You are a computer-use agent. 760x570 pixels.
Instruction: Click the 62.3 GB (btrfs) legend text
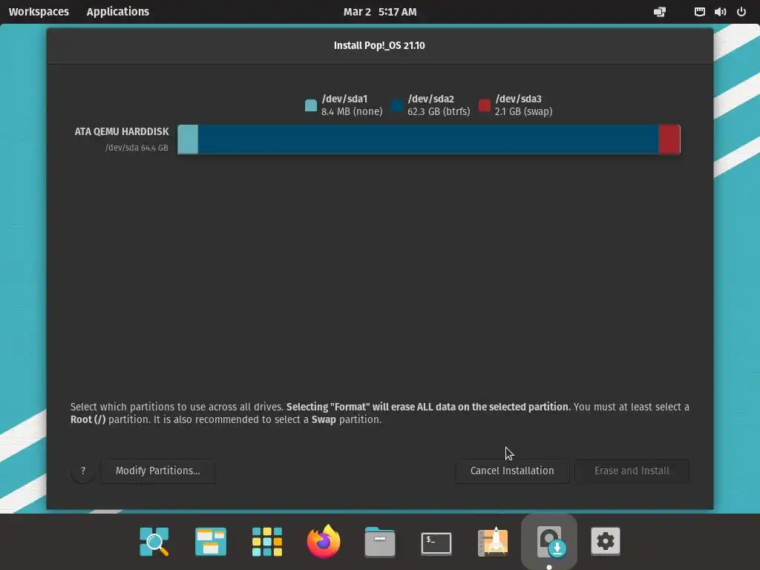(439, 111)
